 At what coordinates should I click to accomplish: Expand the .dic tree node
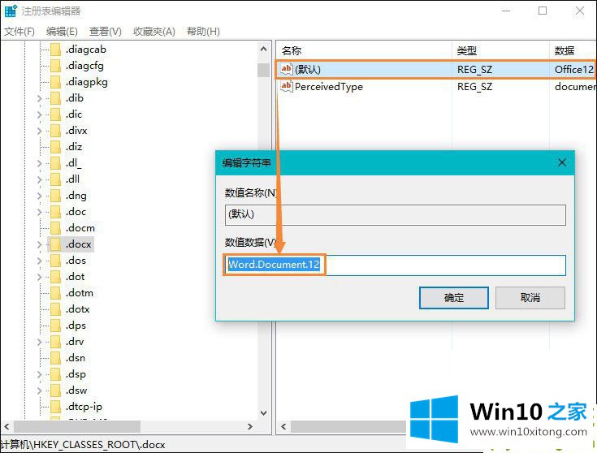39,114
